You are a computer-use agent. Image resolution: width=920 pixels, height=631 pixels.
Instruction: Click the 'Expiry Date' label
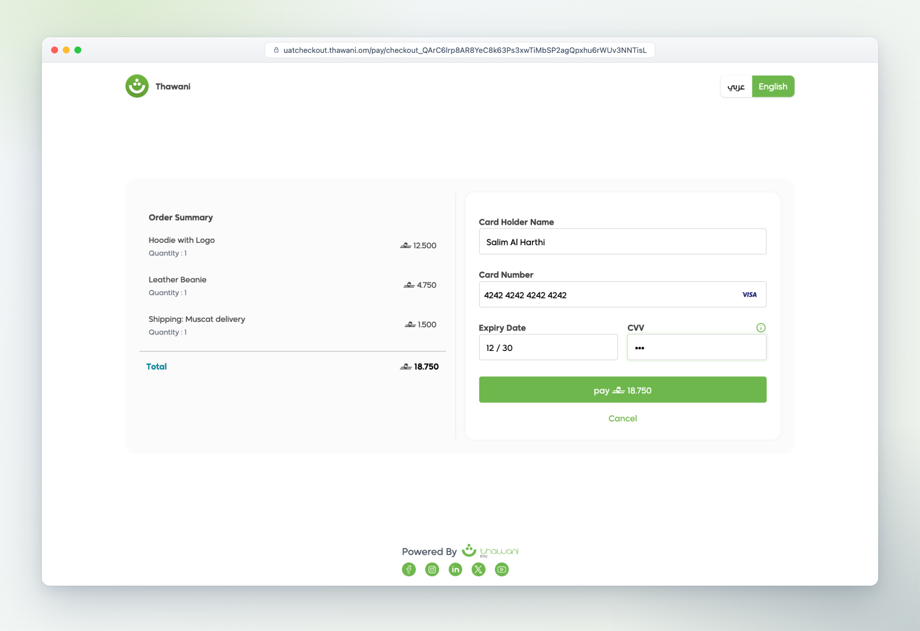pos(502,328)
